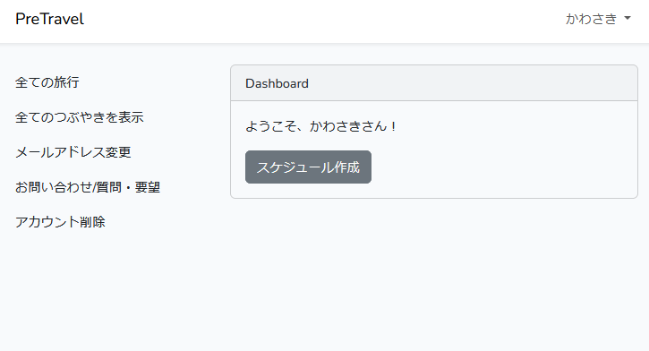Open 全ての旅行 in the sidebar

(47, 82)
